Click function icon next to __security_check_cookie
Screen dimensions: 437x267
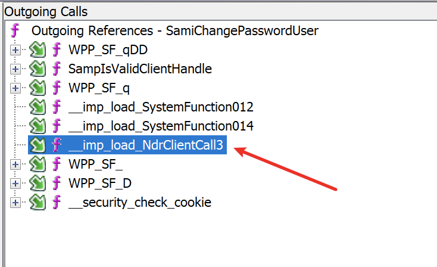57,202
